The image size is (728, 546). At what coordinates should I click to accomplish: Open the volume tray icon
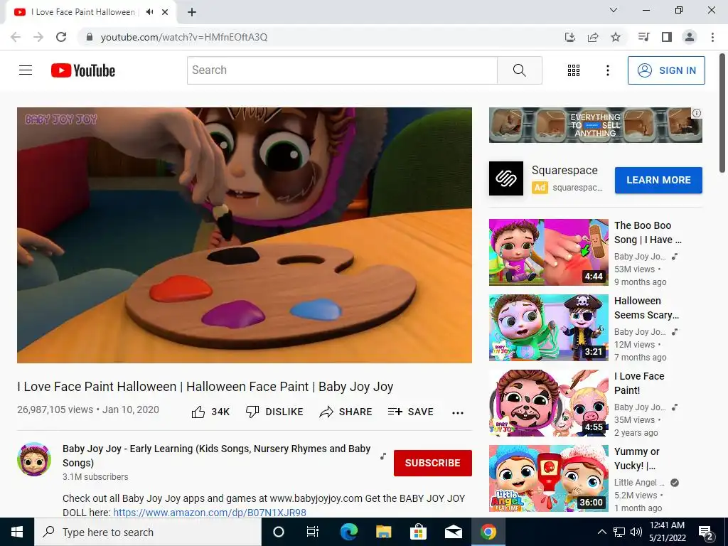click(636, 532)
